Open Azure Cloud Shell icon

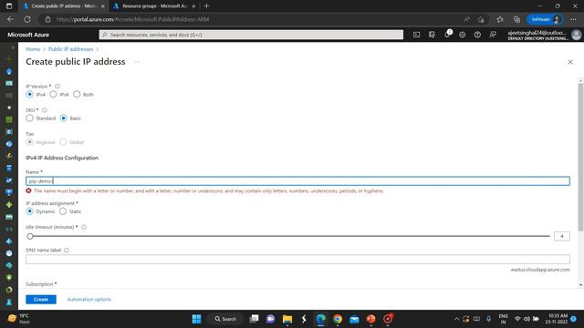tap(416, 35)
